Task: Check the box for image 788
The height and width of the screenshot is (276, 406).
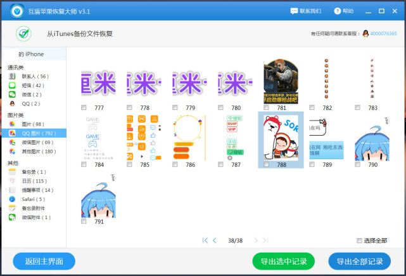Action: [266, 164]
